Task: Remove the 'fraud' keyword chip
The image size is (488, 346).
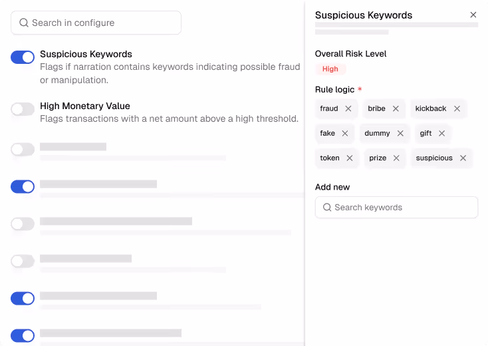Action: 348,108
